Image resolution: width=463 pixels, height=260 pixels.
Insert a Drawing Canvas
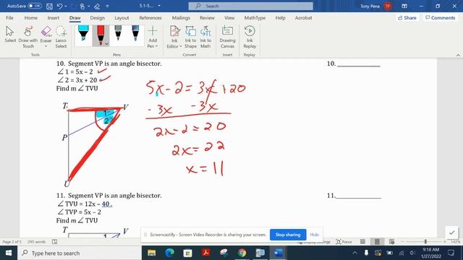[227, 37]
